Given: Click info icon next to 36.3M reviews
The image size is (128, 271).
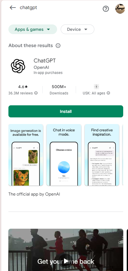Looking at the screenshot, I should pyautogui.click(x=36, y=93).
